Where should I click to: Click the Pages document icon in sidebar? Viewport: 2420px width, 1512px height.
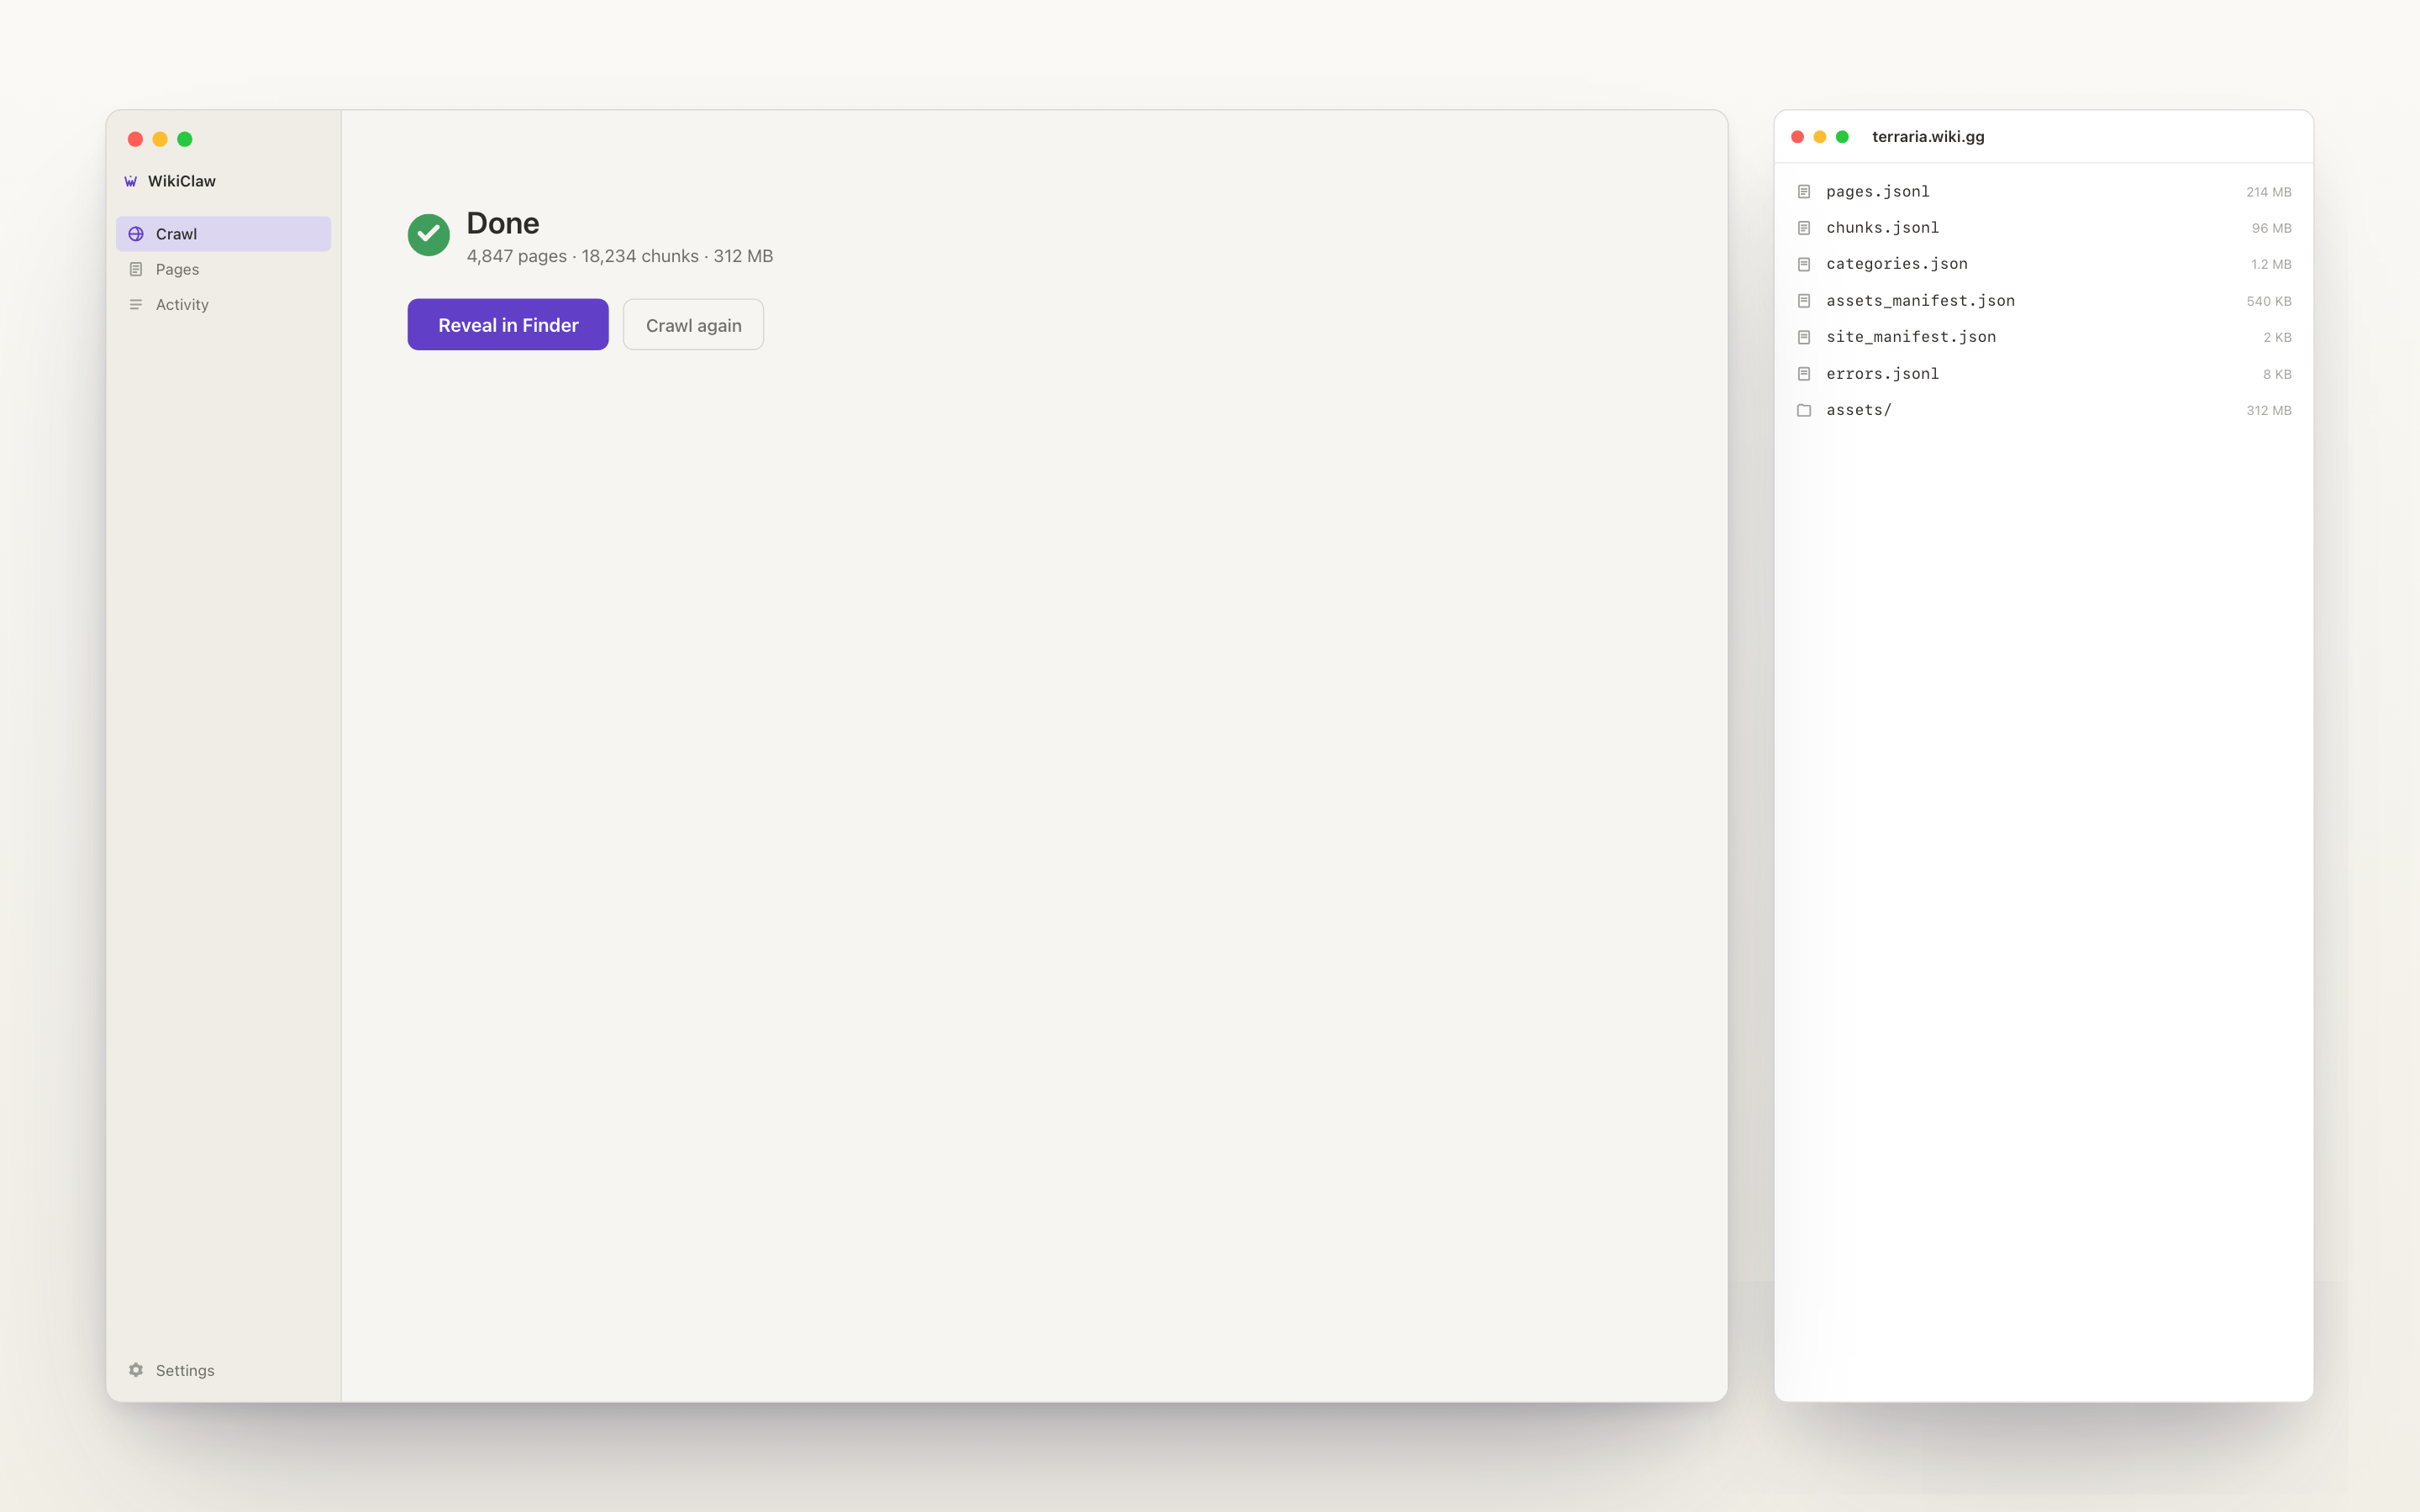136,269
